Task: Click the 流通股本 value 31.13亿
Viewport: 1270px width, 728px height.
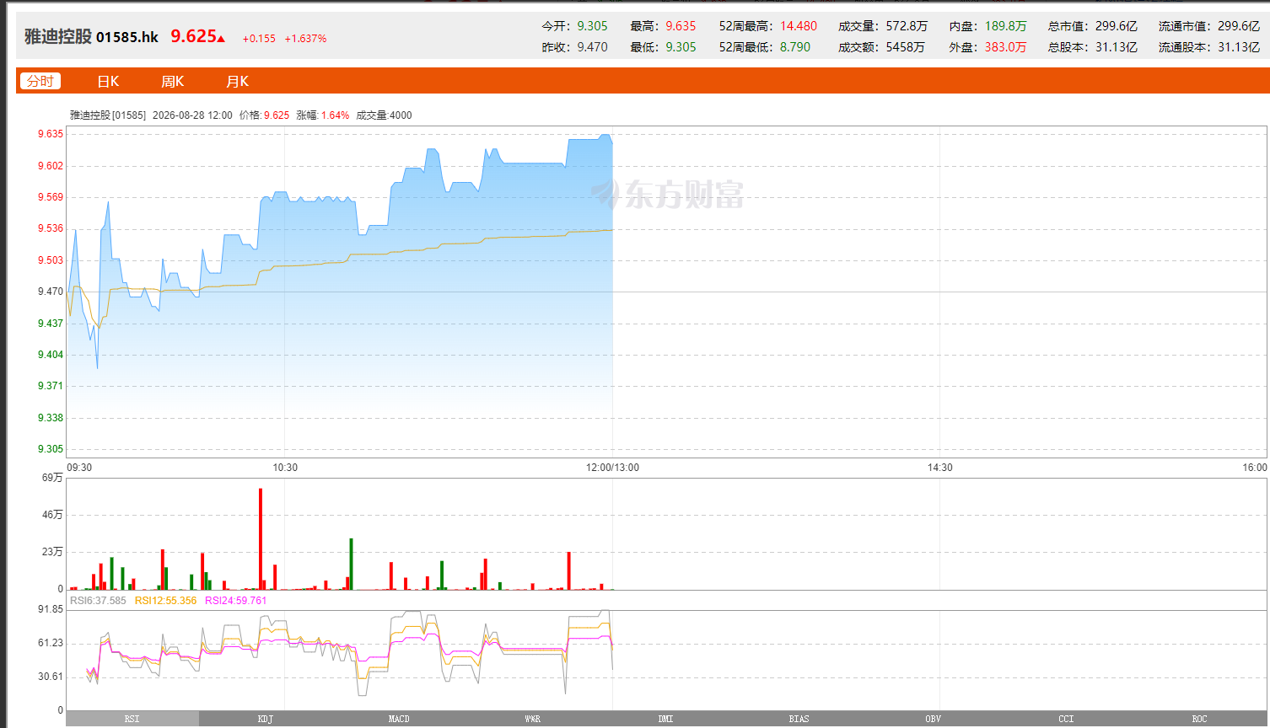Action: tap(1239, 47)
